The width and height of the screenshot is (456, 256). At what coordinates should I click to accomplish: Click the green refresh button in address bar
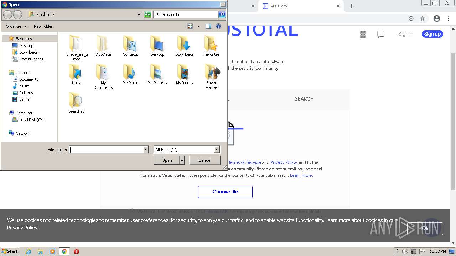tap(147, 15)
